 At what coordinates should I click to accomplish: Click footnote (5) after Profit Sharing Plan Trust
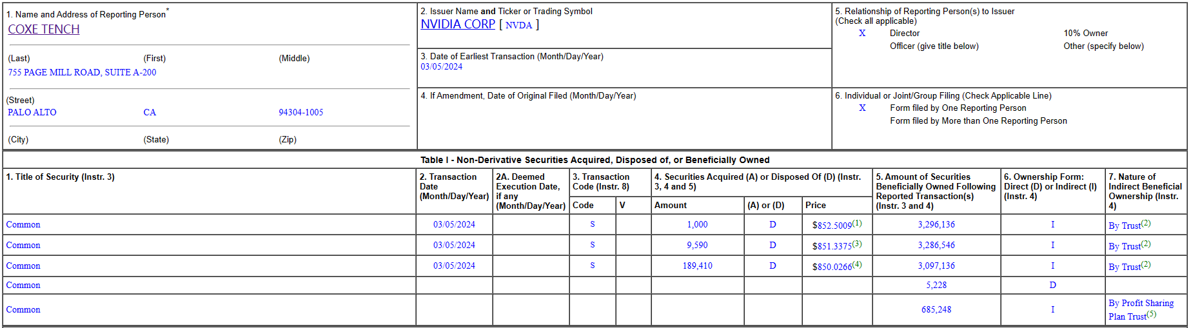coord(1152,314)
